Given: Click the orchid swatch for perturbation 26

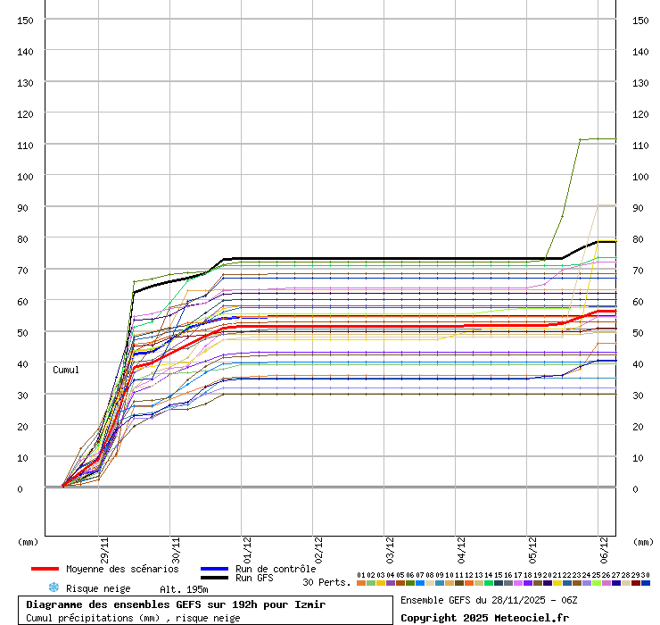Looking at the screenshot, I should click(x=606, y=583).
